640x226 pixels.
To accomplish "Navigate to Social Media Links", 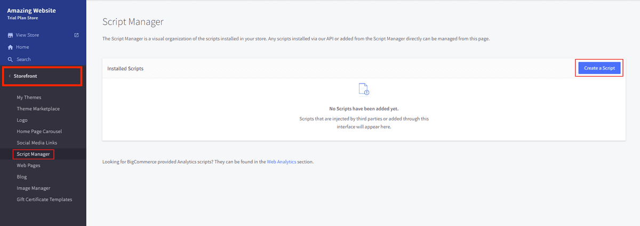I will click(37, 143).
